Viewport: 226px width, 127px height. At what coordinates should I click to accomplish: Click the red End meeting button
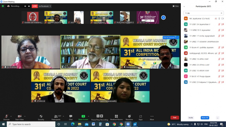[175, 118]
